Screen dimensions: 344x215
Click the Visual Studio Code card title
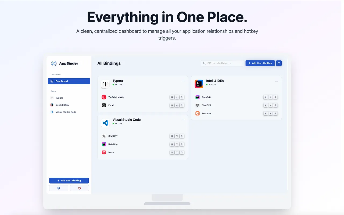(x=127, y=120)
